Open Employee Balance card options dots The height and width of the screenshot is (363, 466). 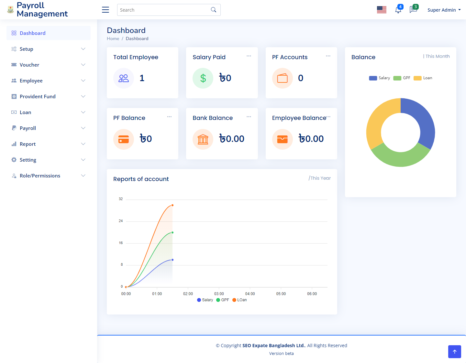(x=329, y=117)
